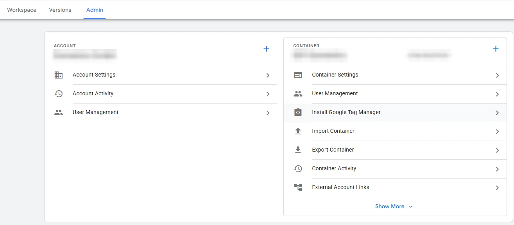
Task: Click the chevron beside External Account Links
Action: coord(497,188)
